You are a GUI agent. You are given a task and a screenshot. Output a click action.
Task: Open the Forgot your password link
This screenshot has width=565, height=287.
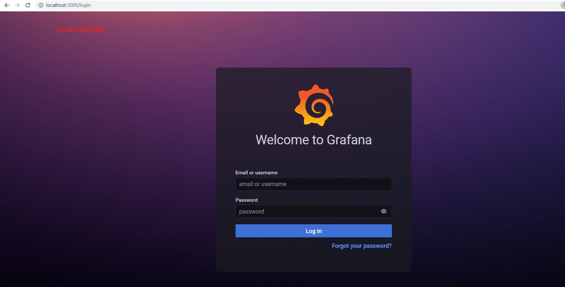point(362,246)
